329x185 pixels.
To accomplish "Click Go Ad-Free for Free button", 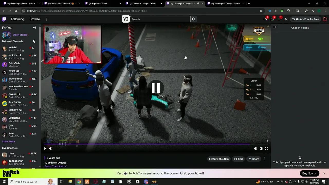I will [x=305, y=19].
